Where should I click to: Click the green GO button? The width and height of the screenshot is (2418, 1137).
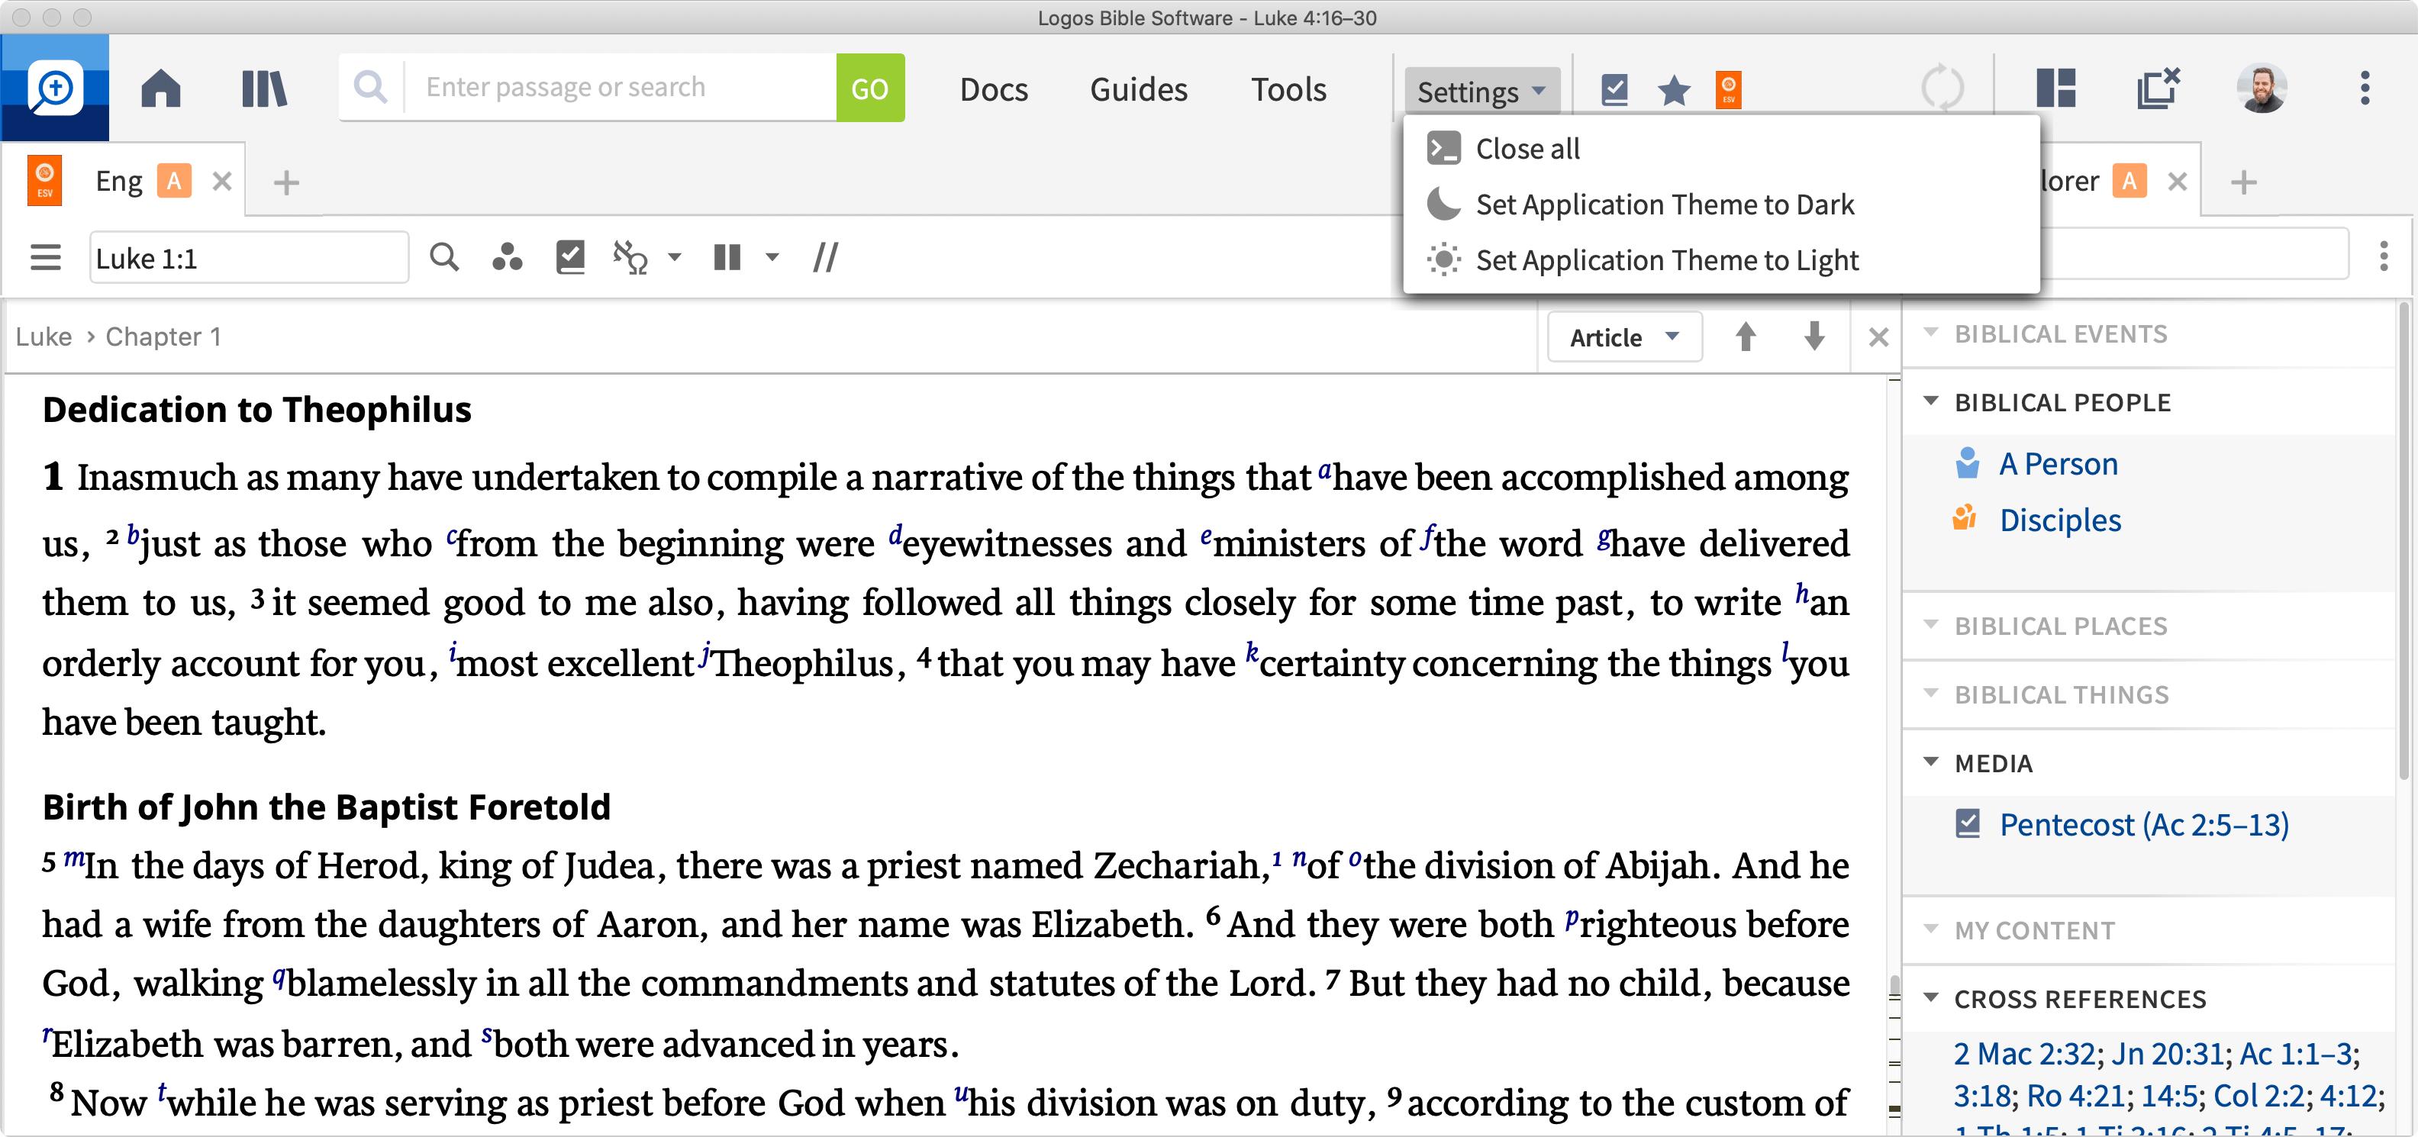point(869,89)
